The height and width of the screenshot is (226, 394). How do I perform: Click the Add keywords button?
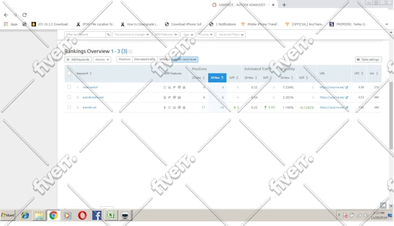[78, 60]
